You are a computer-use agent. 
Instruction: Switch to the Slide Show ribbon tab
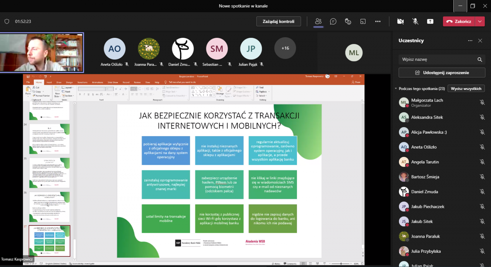(x=113, y=82)
